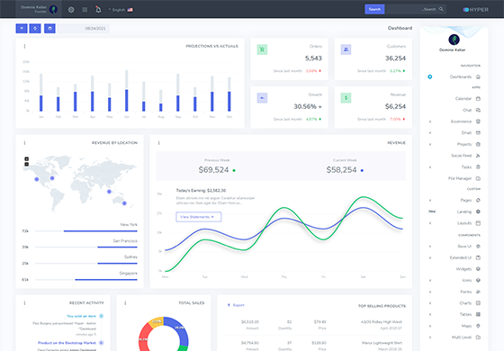Click the Maps pin icon in the sidebar

click(478, 326)
